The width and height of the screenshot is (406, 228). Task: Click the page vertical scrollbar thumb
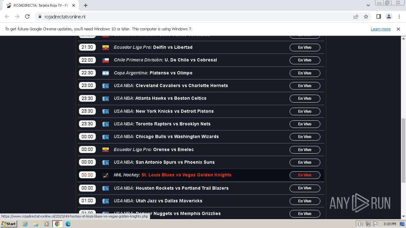coord(403,150)
